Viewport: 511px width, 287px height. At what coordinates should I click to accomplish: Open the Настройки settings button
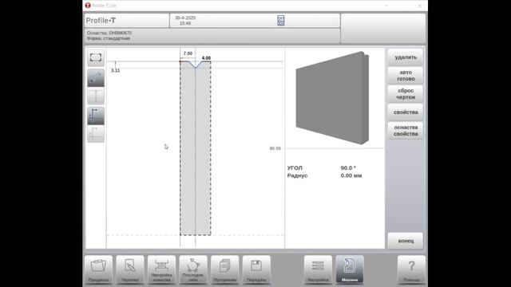click(x=318, y=269)
